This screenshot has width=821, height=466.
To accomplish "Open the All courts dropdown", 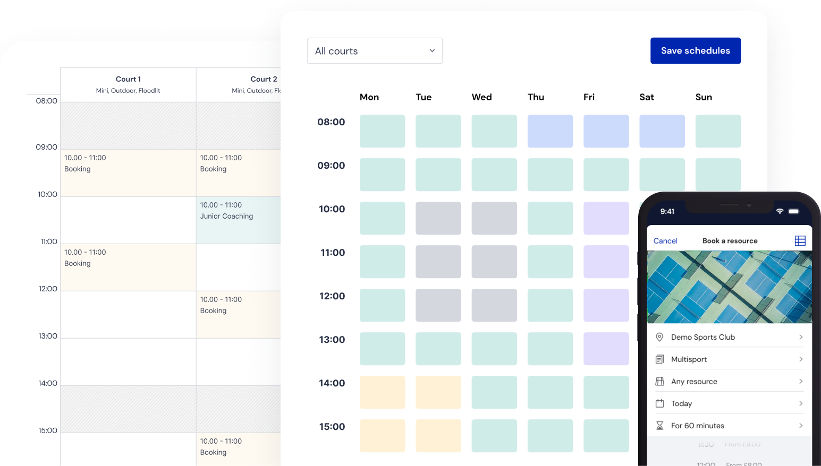I will (x=375, y=51).
